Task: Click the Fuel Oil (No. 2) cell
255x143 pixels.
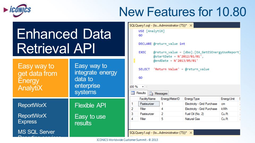Action: click(201, 114)
